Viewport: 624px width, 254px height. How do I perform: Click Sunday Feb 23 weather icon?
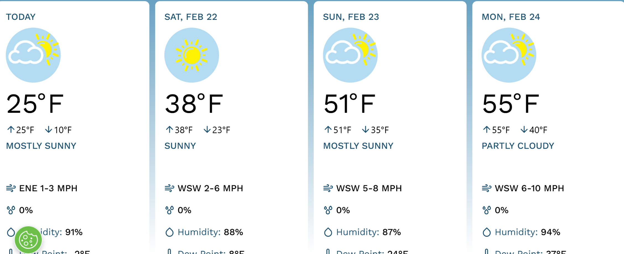click(x=350, y=55)
